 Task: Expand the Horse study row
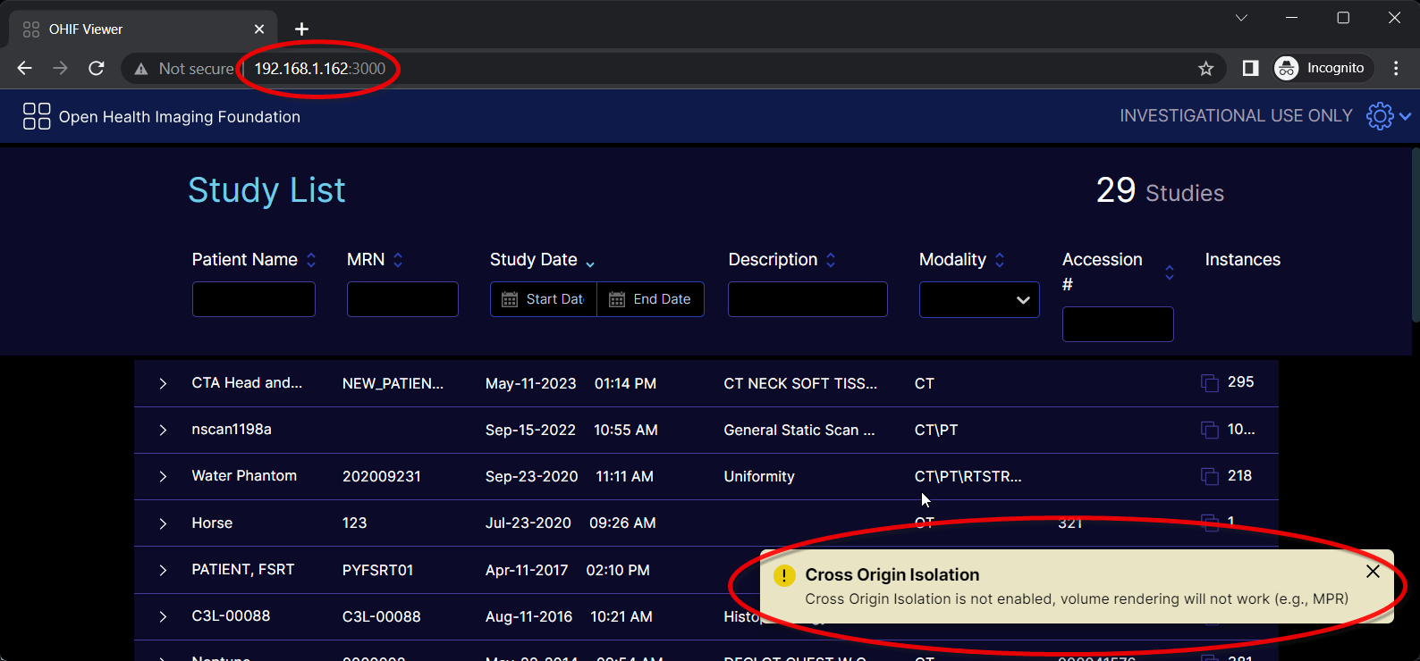click(163, 523)
